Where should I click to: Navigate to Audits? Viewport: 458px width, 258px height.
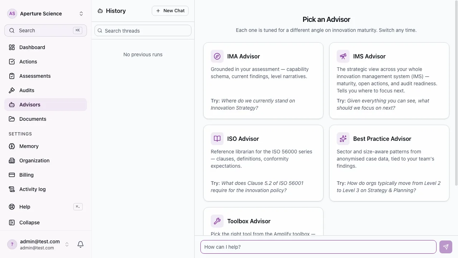[x=45, y=90]
